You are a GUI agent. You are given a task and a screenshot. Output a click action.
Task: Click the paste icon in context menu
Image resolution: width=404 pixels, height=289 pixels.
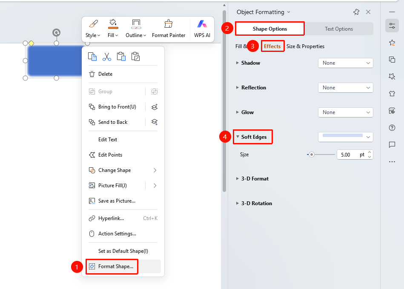pos(121,57)
